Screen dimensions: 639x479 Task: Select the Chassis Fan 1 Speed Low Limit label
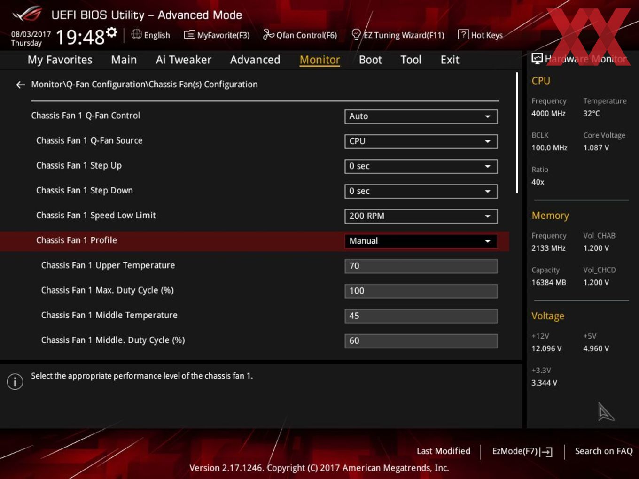(96, 215)
